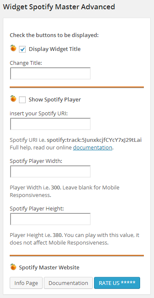Image resolution: width=154 pixels, height=298 pixels.
Task: Click the insert your Spotify URI label
Action: click(x=39, y=114)
